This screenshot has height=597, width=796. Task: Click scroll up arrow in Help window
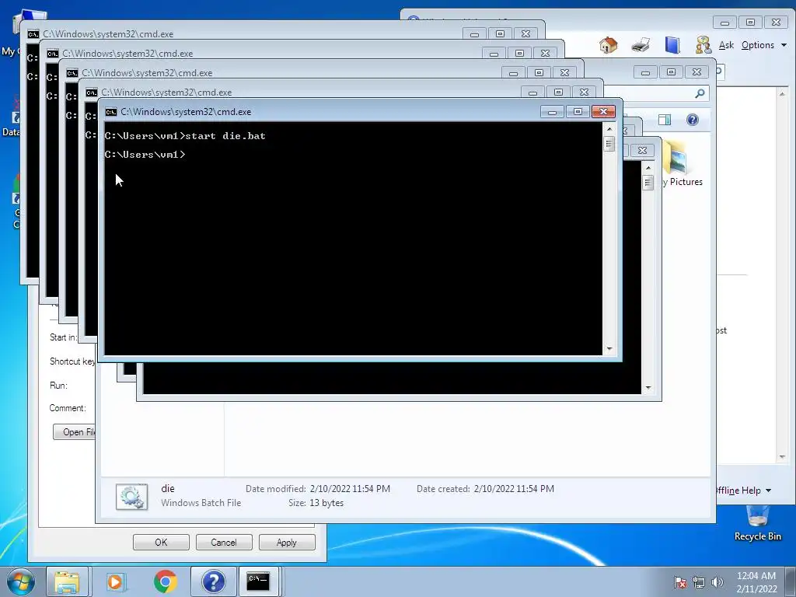coord(782,94)
